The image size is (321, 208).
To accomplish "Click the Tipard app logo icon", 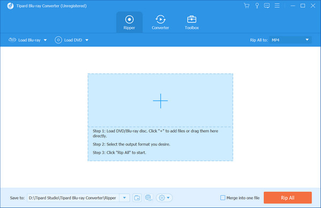I will point(10,6).
